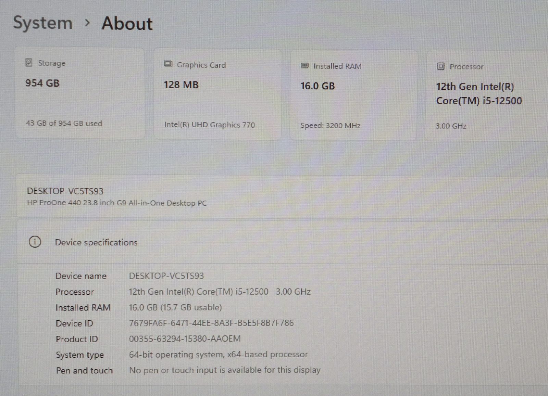Click the breadcrumb chevron separator arrow
Image resolution: width=548 pixels, height=396 pixels.
[x=87, y=23]
